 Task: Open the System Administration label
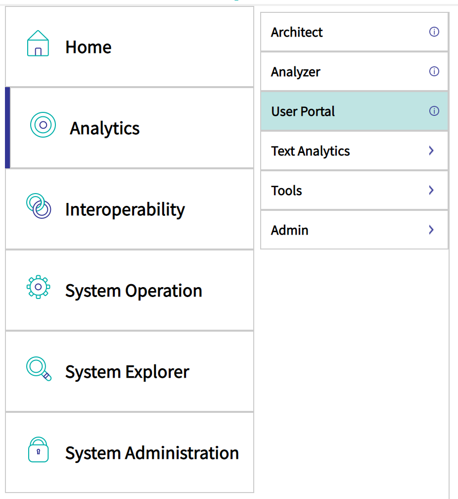pyautogui.click(x=152, y=453)
